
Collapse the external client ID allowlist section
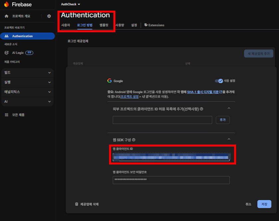229,108
